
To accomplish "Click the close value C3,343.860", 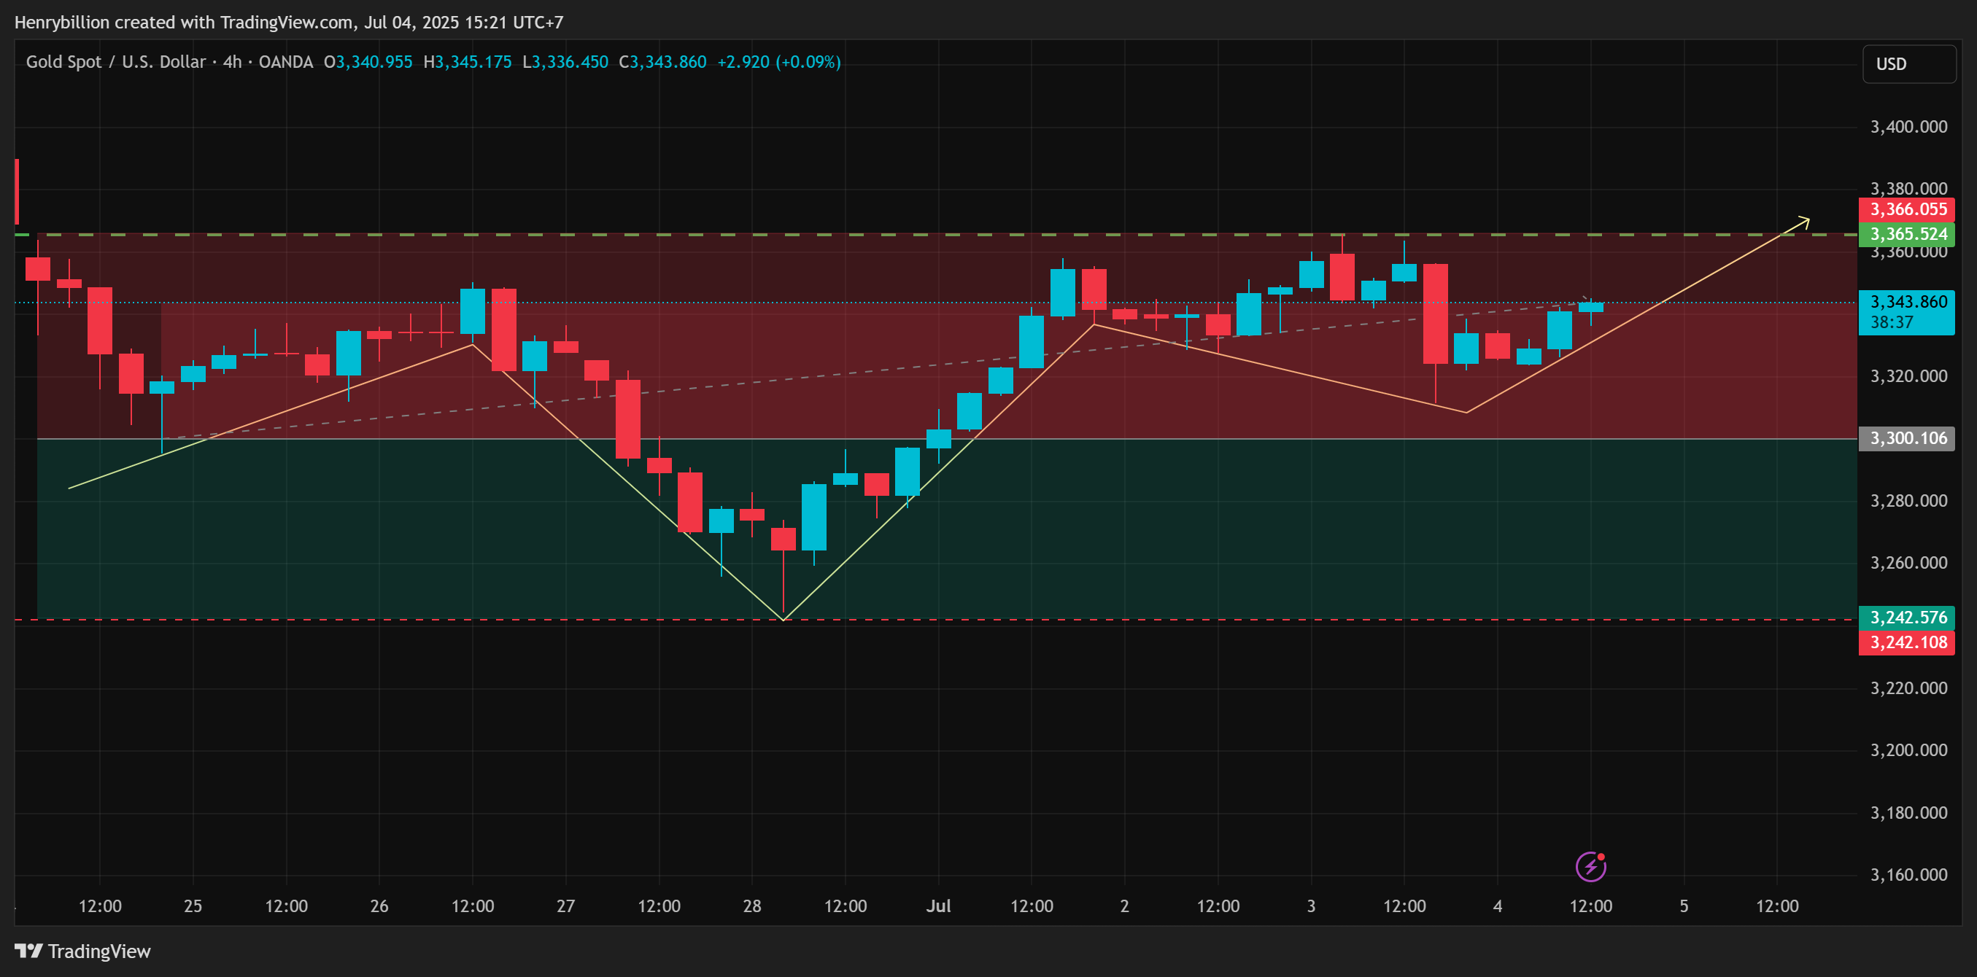I will 662,61.
